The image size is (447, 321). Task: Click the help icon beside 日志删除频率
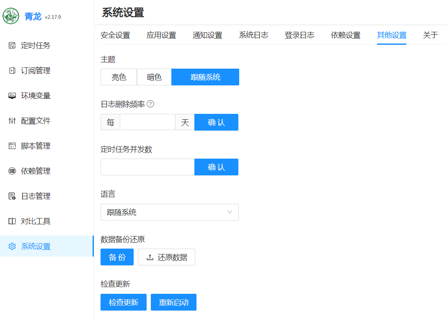pos(150,104)
